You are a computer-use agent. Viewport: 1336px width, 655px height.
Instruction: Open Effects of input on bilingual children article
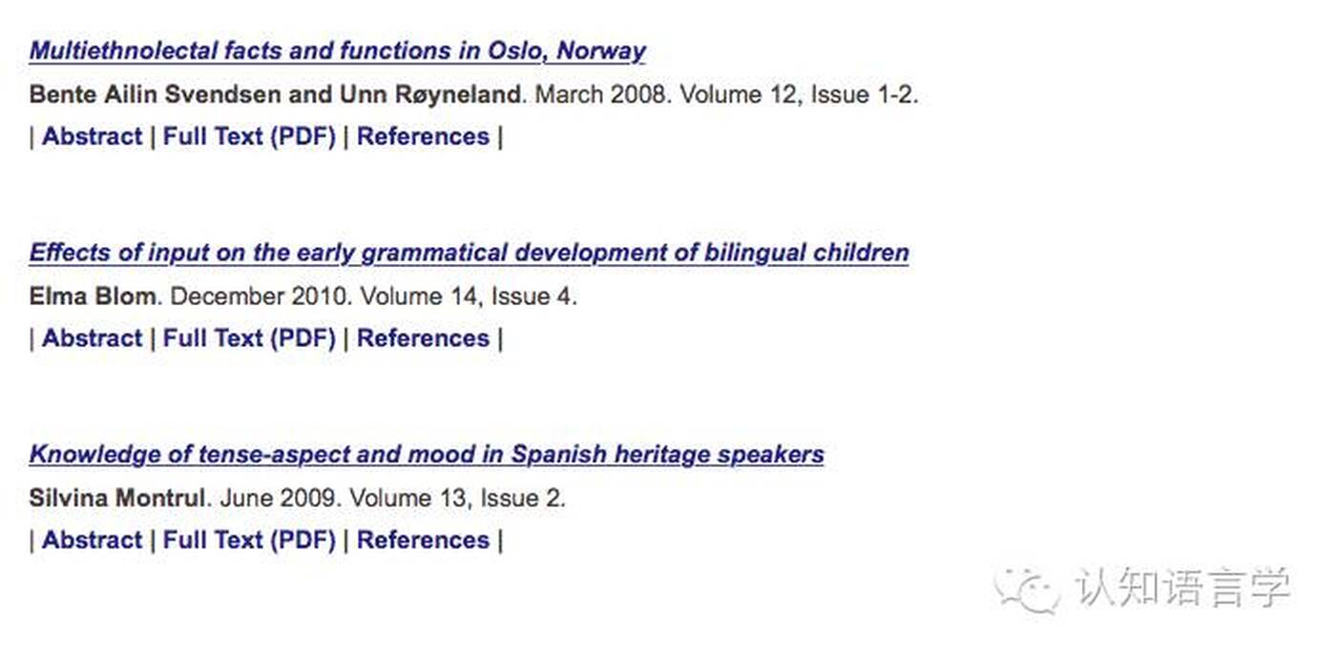coord(469,253)
